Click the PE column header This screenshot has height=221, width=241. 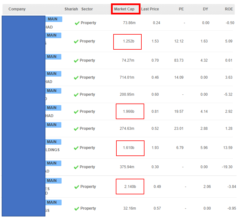click(x=181, y=9)
